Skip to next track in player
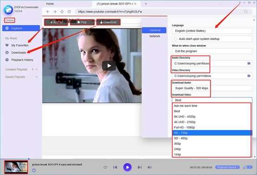This screenshot has width=257, height=175. tap(140, 167)
